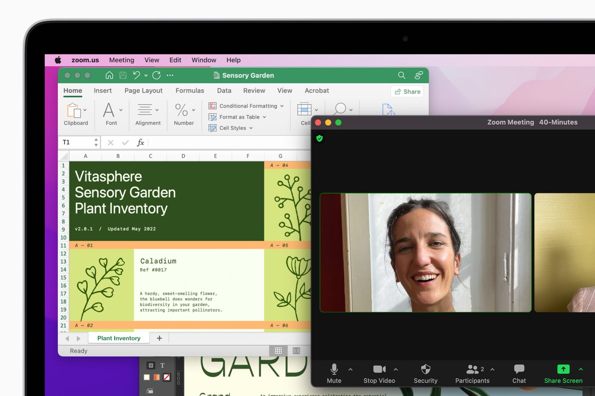Open Excel's Home icon in title bar
The width and height of the screenshot is (595, 396).
click(109, 75)
